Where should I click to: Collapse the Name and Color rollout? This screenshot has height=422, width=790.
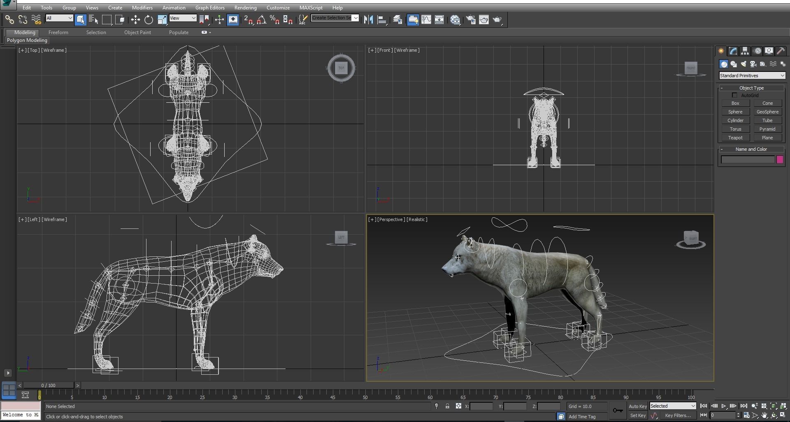pyautogui.click(x=751, y=149)
